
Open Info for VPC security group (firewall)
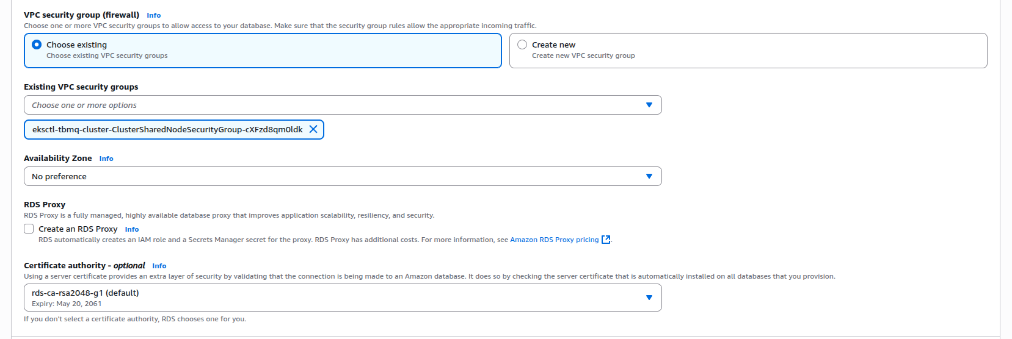coord(153,15)
